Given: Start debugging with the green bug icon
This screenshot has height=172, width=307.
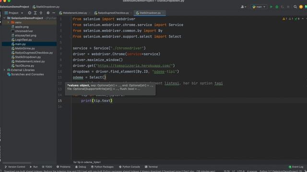Looking at the screenshot, I should tap(277, 7).
